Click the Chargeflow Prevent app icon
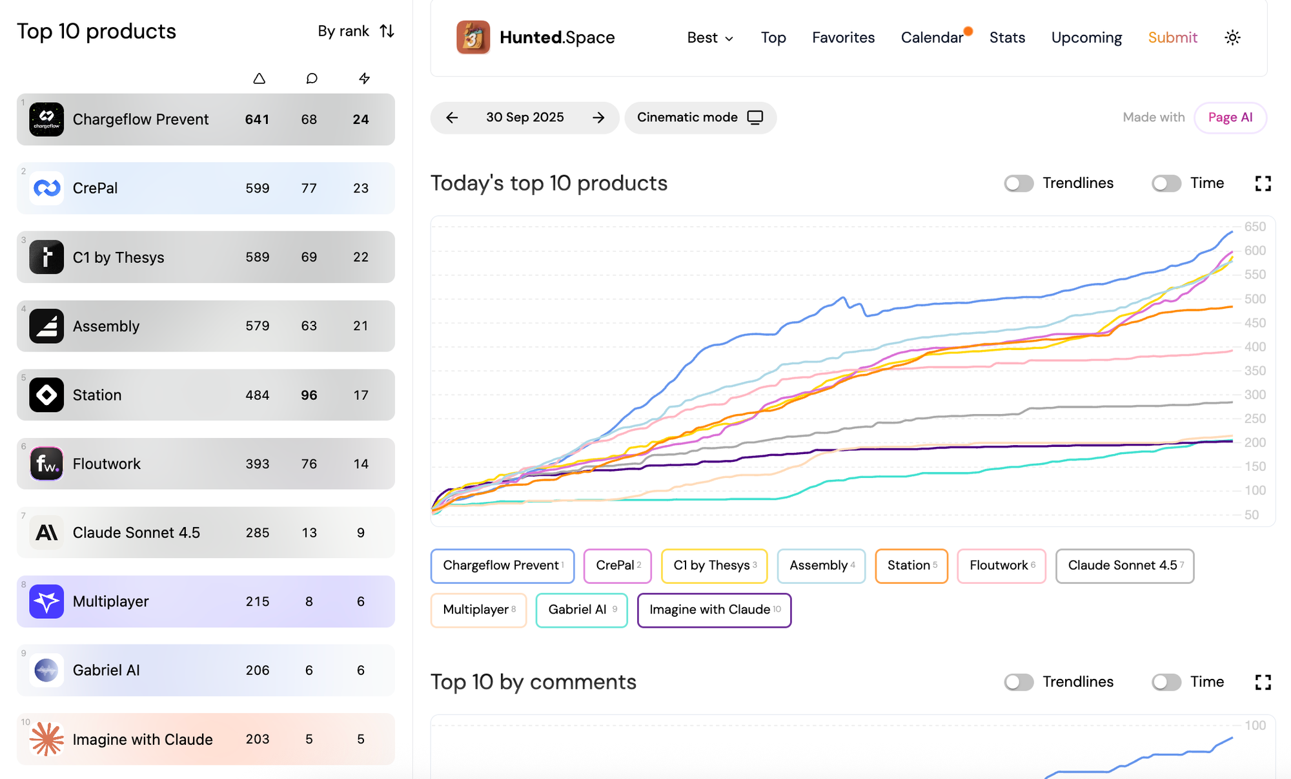The width and height of the screenshot is (1291, 779). coord(46,119)
